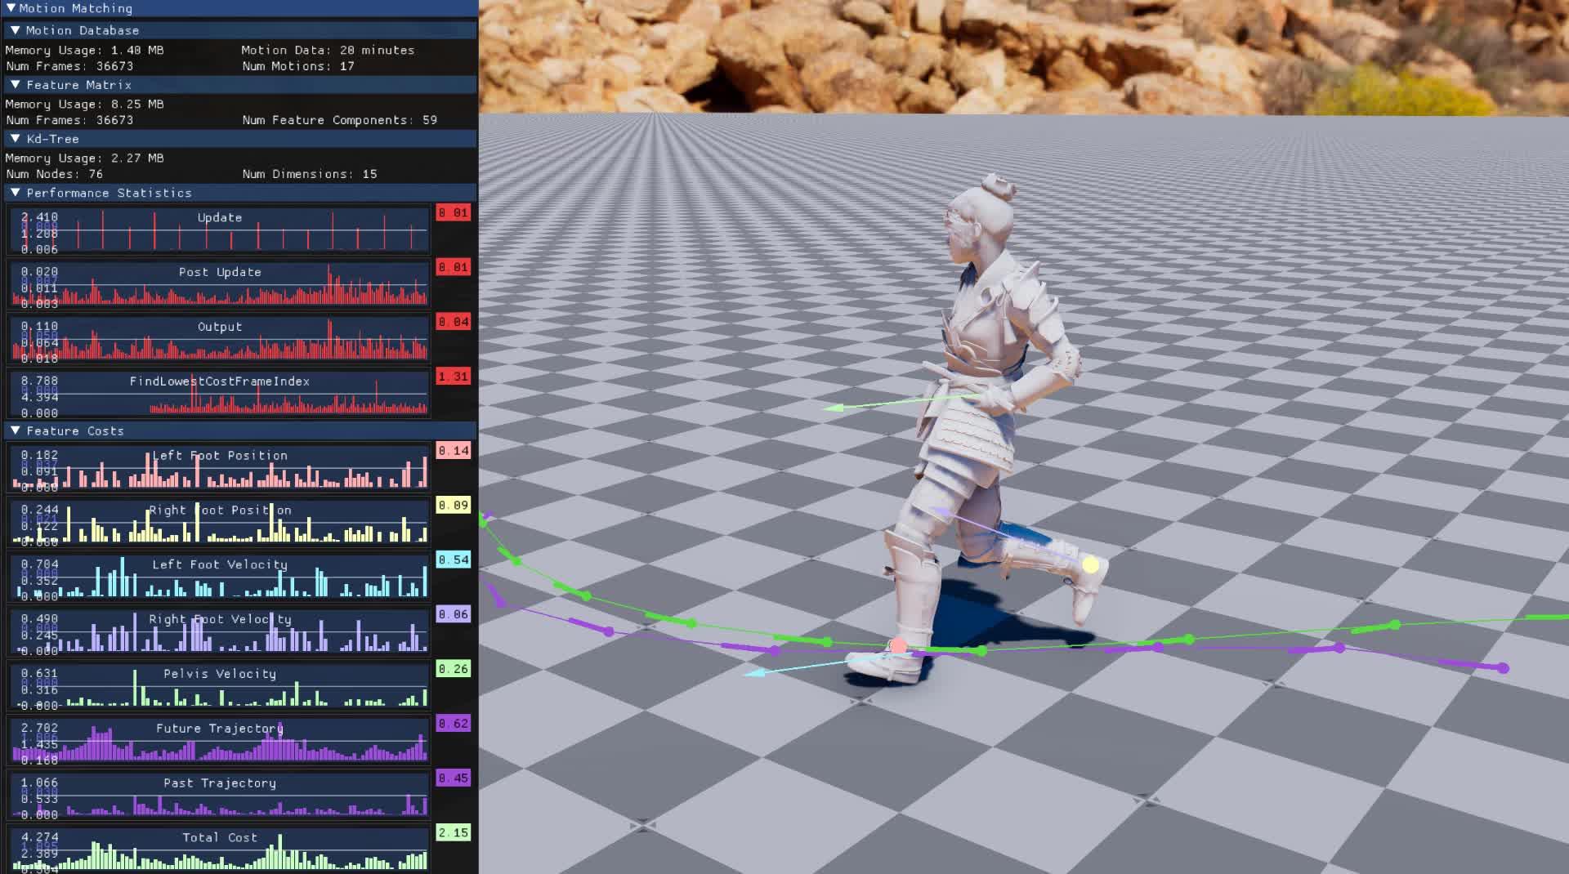Viewport: 1569px width, 874px height.
Task: Toggle the Right Foot Position graph
Action: (219, 523)
